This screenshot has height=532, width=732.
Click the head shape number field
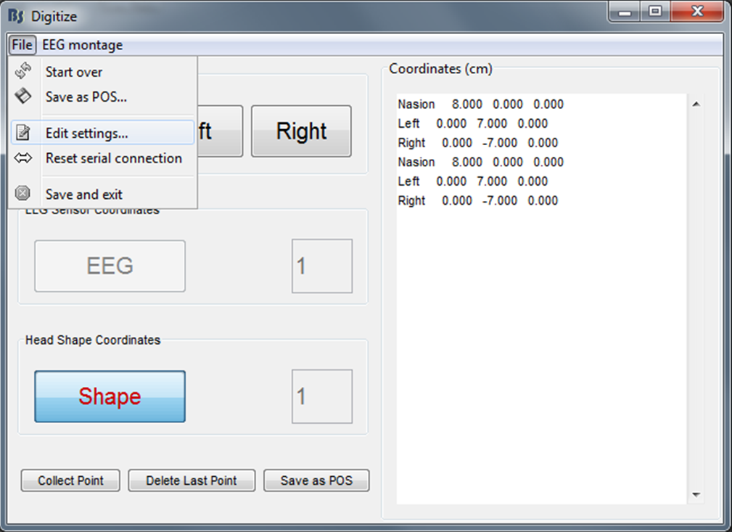click(322, 396)
